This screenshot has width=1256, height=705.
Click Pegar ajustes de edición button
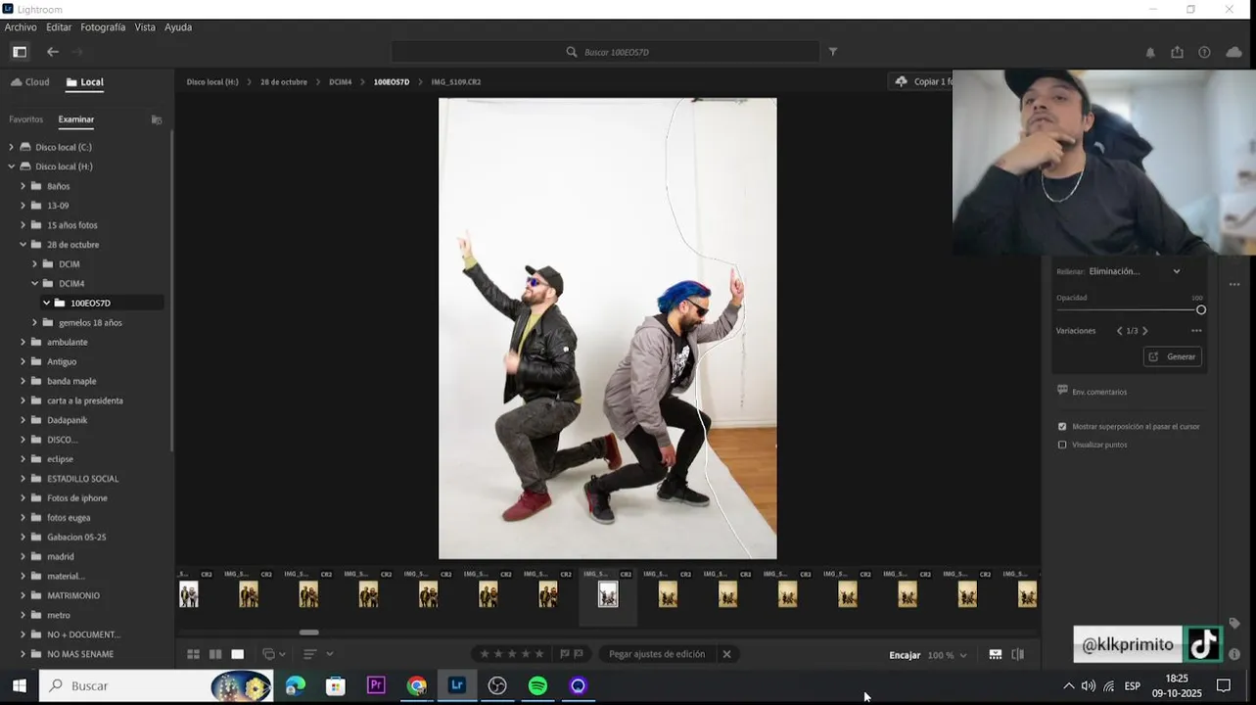pyautogui.click(x=657, y=654)
